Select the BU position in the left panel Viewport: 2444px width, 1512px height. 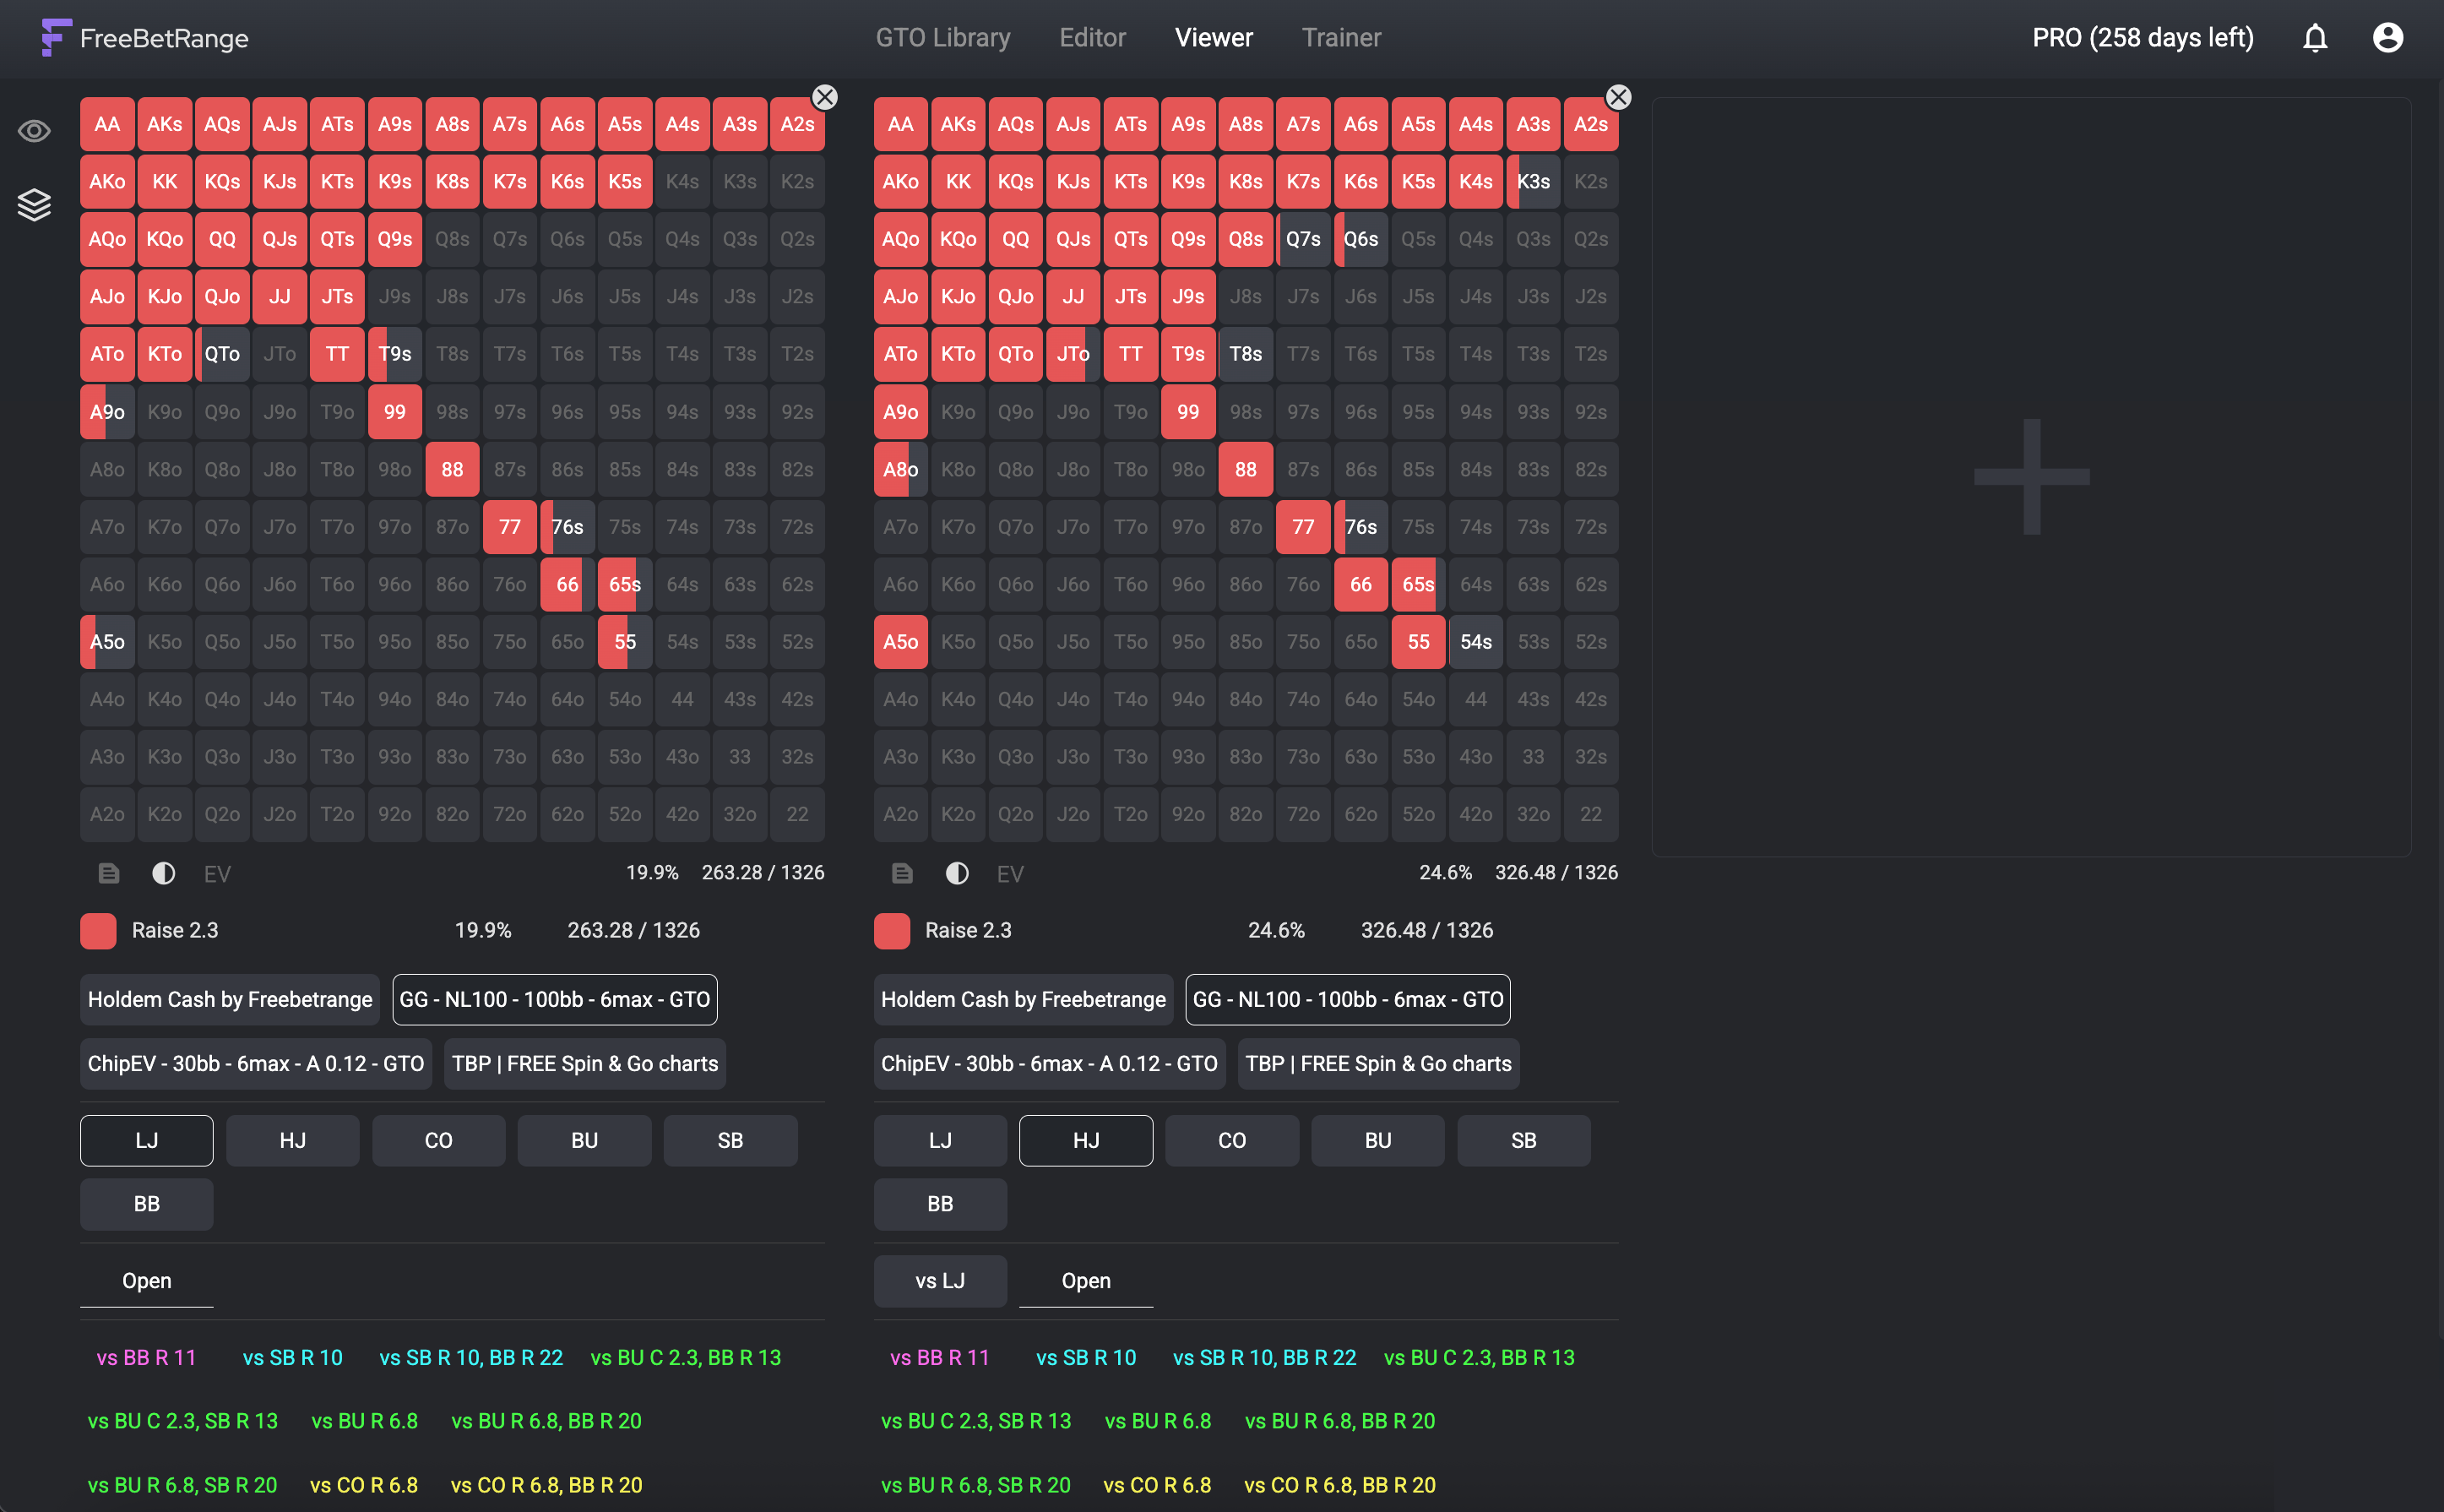(584, 1140)
